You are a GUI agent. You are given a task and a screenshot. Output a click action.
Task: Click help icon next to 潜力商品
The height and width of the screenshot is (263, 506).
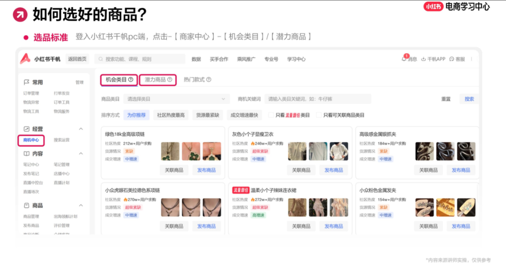tap(170, 79)
